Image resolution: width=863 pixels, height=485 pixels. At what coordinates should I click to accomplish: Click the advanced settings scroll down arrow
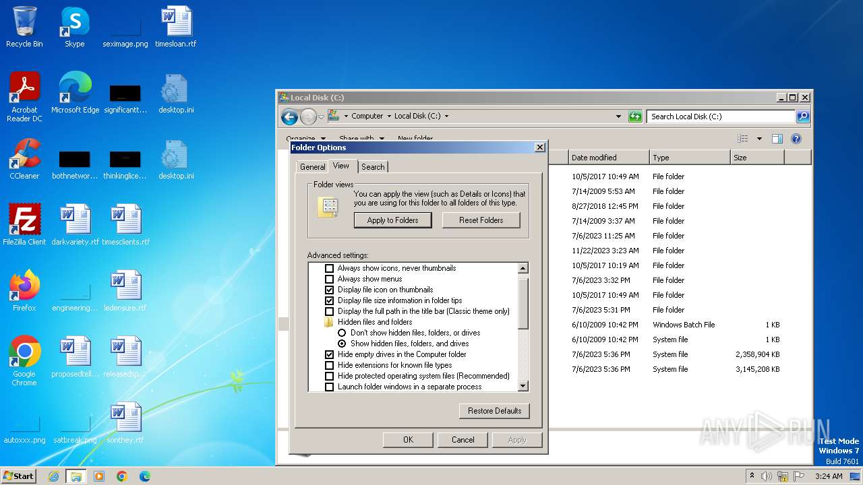[x=523, y=386]
